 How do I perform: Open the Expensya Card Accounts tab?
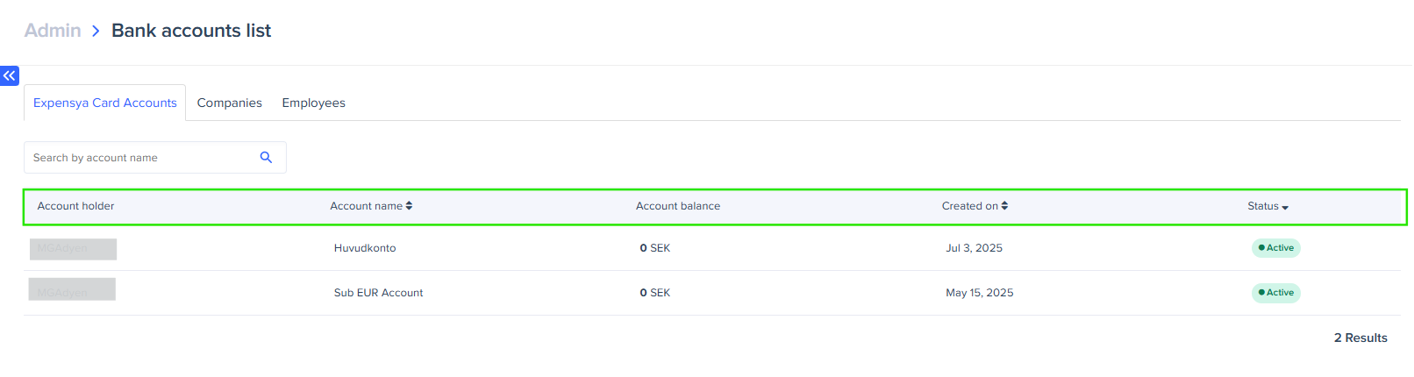105,103
